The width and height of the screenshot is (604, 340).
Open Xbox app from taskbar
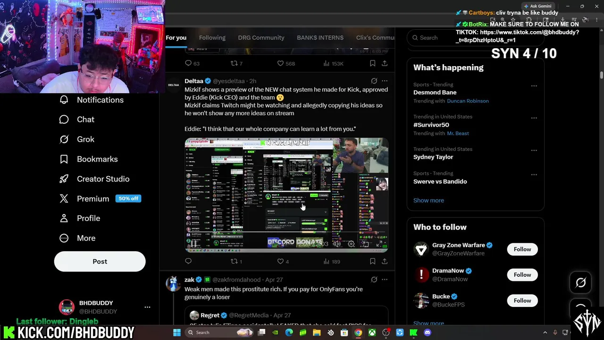coord(372,332)
